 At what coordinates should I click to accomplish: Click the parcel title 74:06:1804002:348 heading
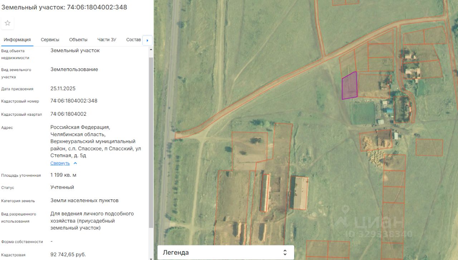point(64,7)
